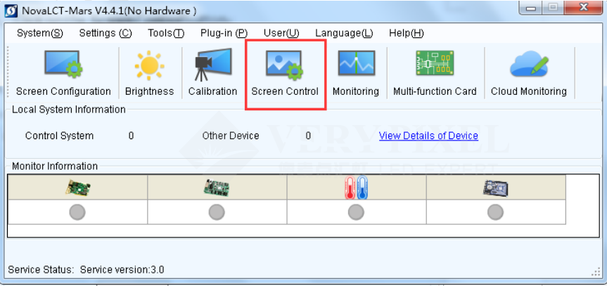Click the Monitor Information heading

(x=55, y=166)
